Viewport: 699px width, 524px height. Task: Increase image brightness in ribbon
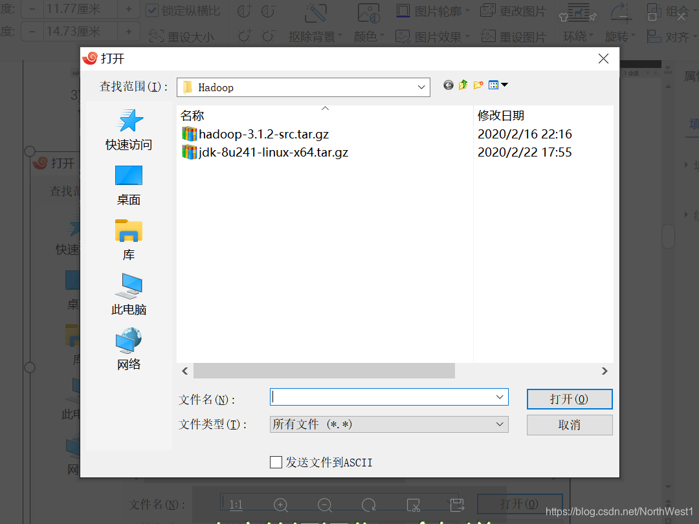pyautogui.click(x=244, y=36)
